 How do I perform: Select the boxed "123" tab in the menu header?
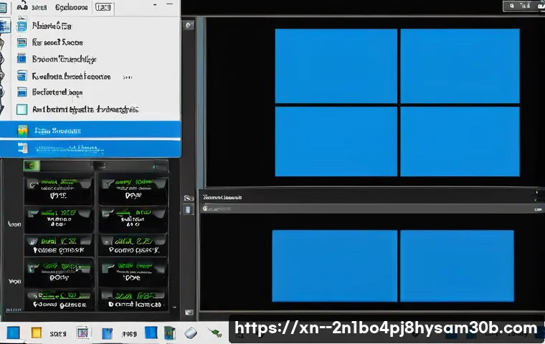103,7
